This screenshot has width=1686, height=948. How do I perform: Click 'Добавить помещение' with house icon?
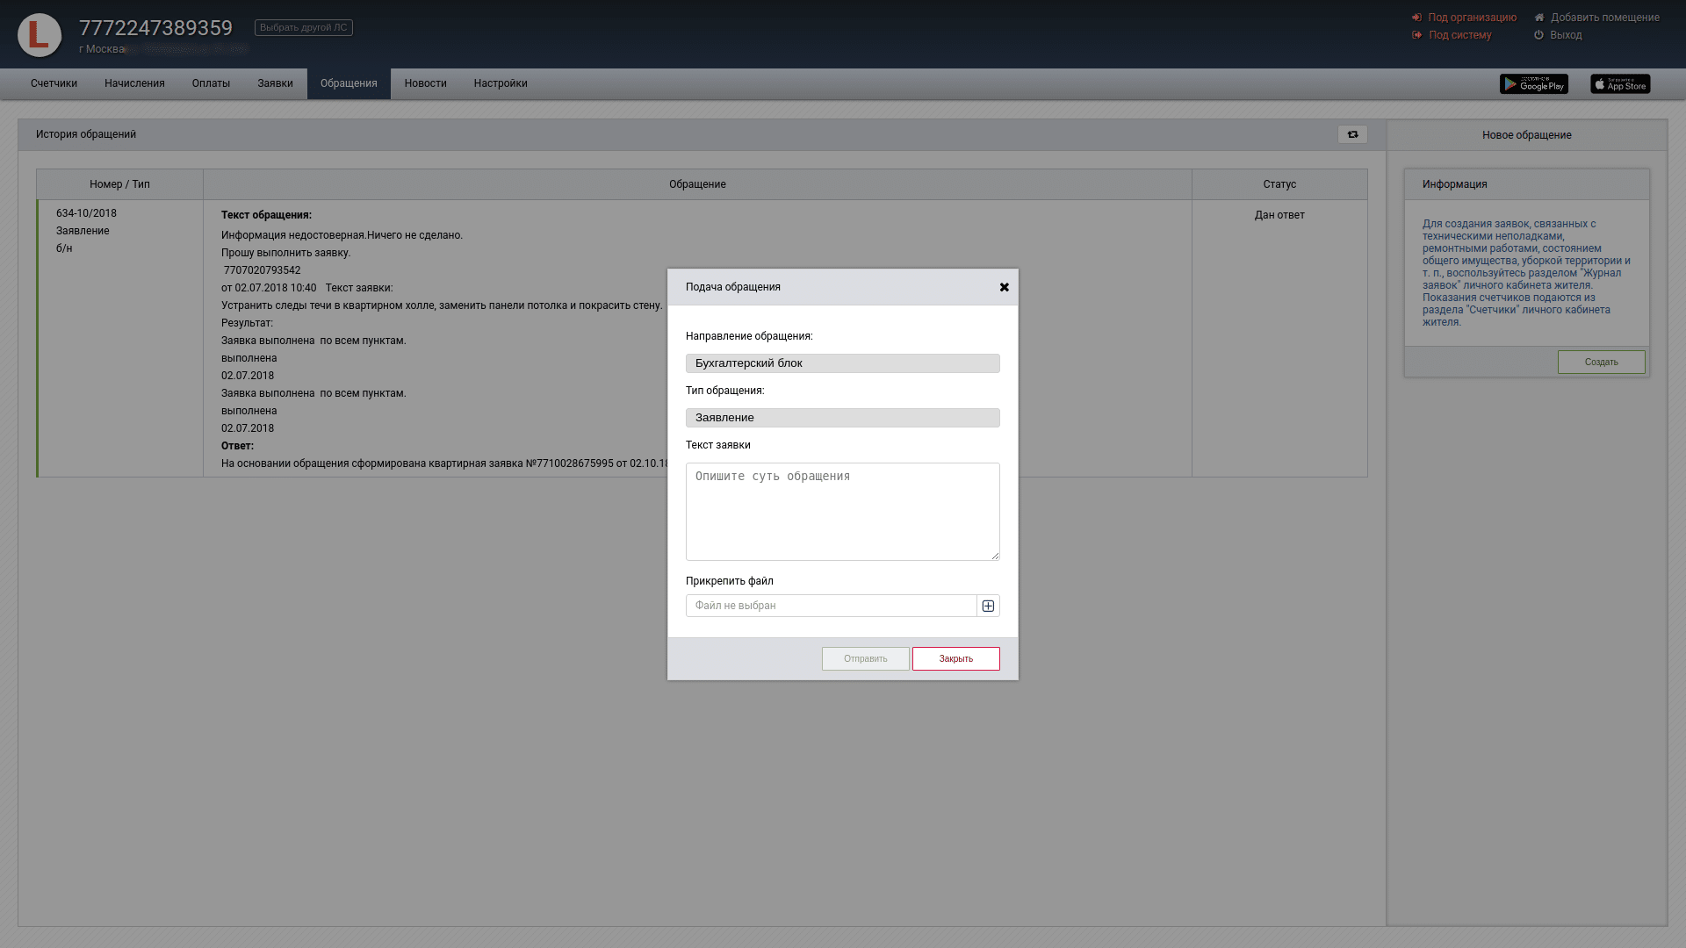[x=1604, y=18]
